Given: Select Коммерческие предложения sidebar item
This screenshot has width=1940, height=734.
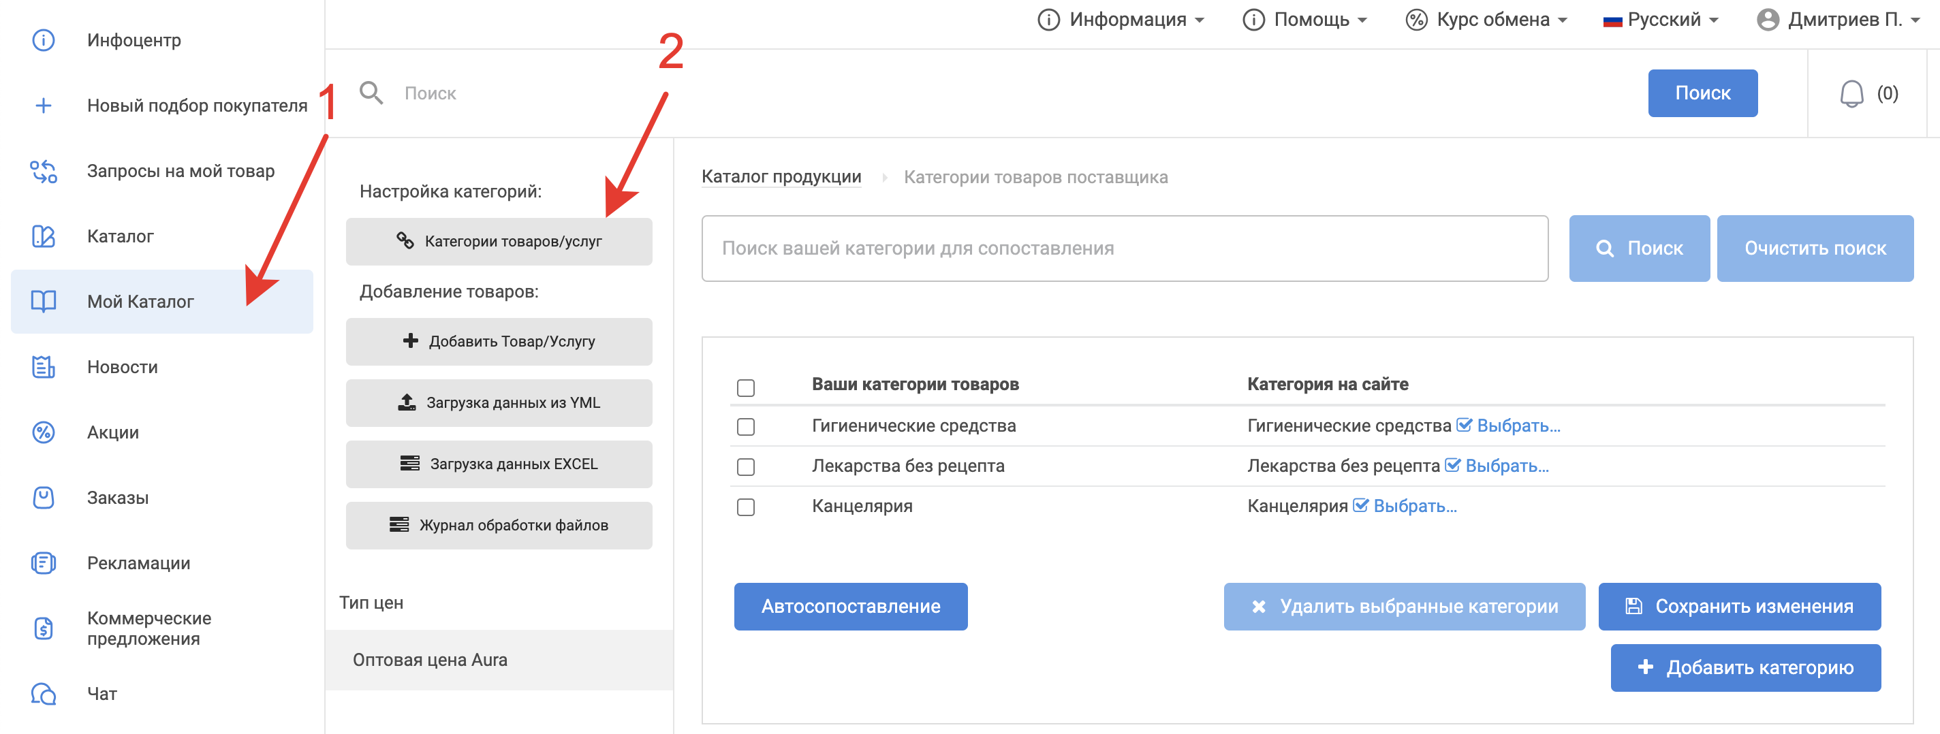Looking at the screenshot, I should [x=149, y=628].
